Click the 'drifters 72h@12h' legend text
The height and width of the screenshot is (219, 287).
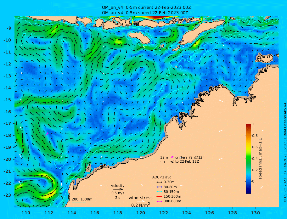(x=190, y=157)
